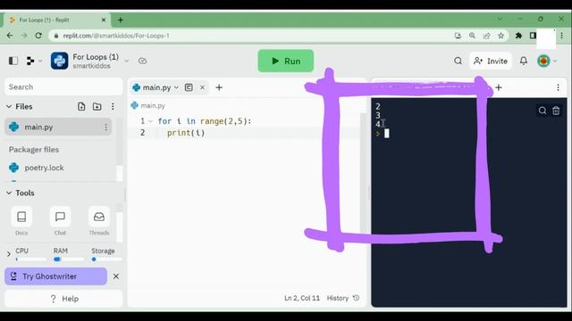Select For Loops (1) browser tab

point(56,20)
